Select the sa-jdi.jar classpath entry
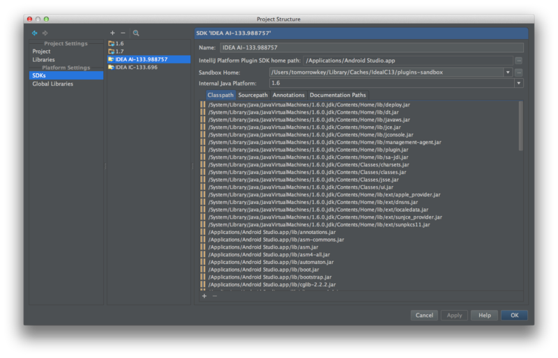558x358 pixels. click(359, 157)
